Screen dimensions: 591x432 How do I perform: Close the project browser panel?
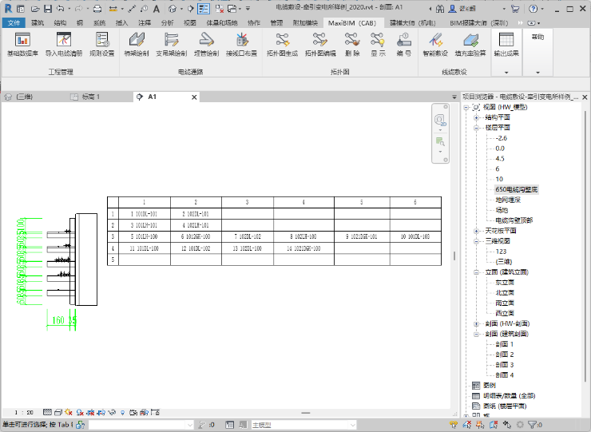(x=585, y=96)
